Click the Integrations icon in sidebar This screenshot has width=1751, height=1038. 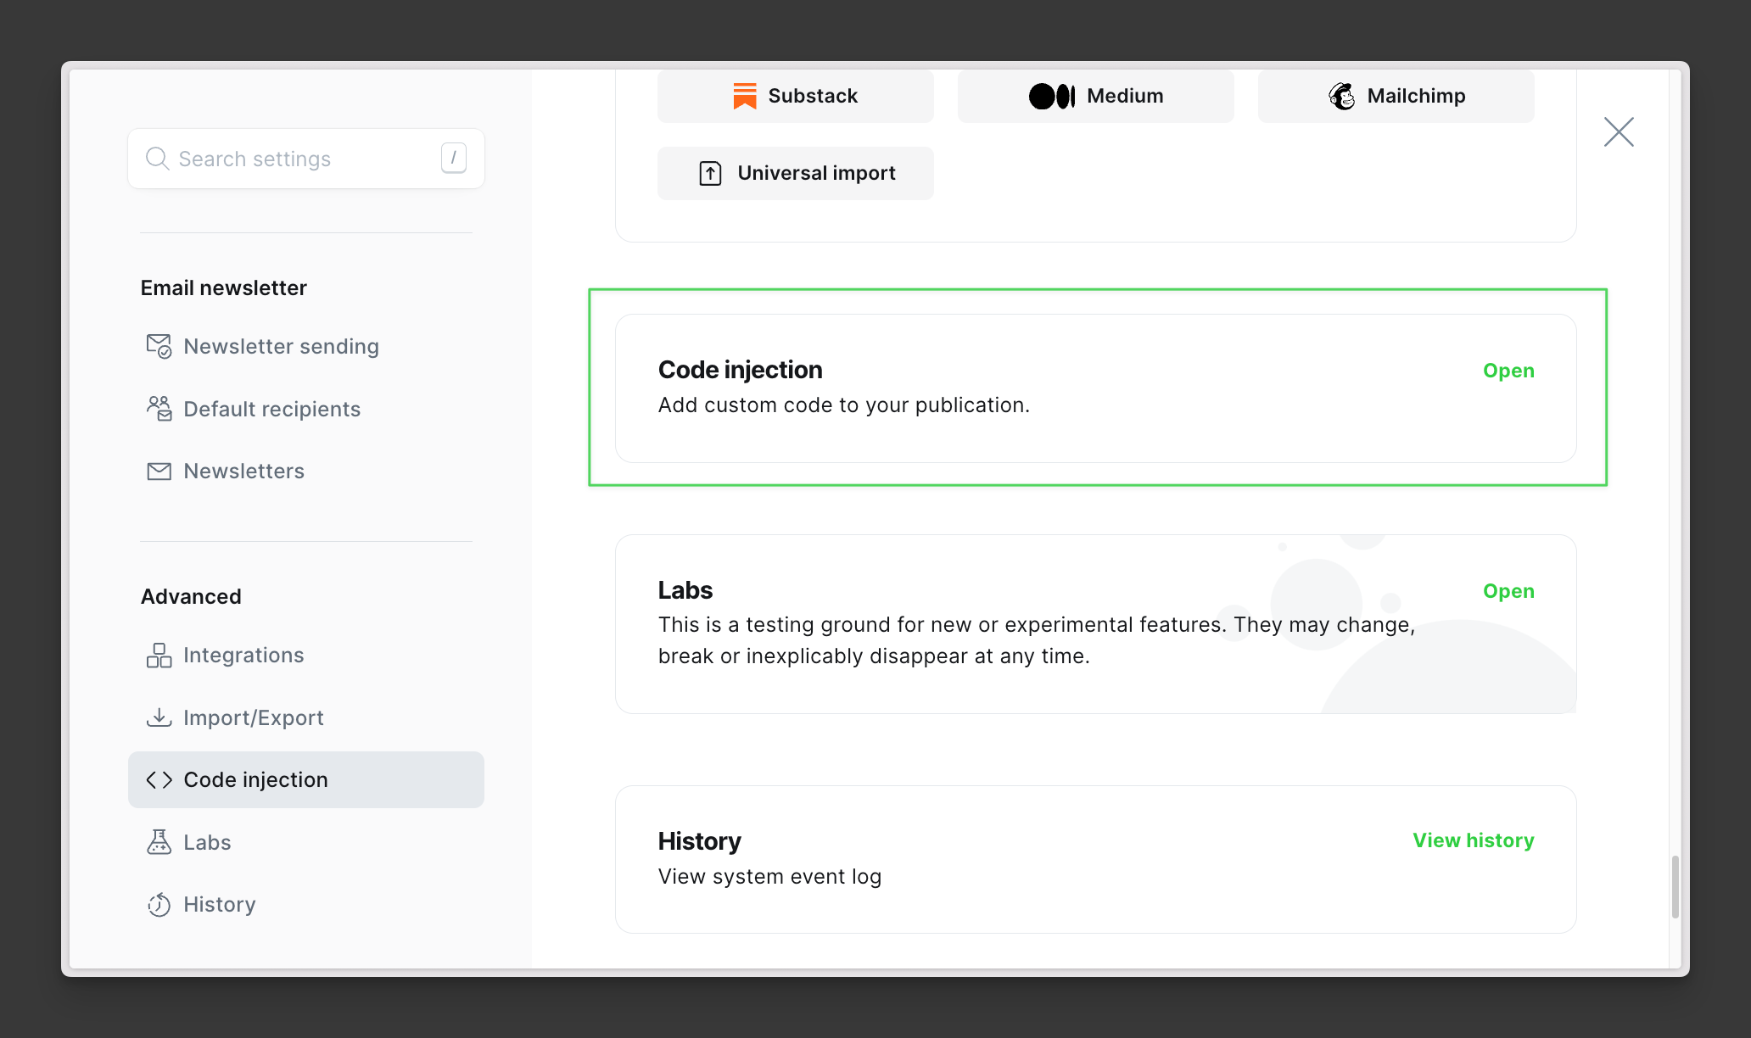pyautogui.click(x=159, y=654)
